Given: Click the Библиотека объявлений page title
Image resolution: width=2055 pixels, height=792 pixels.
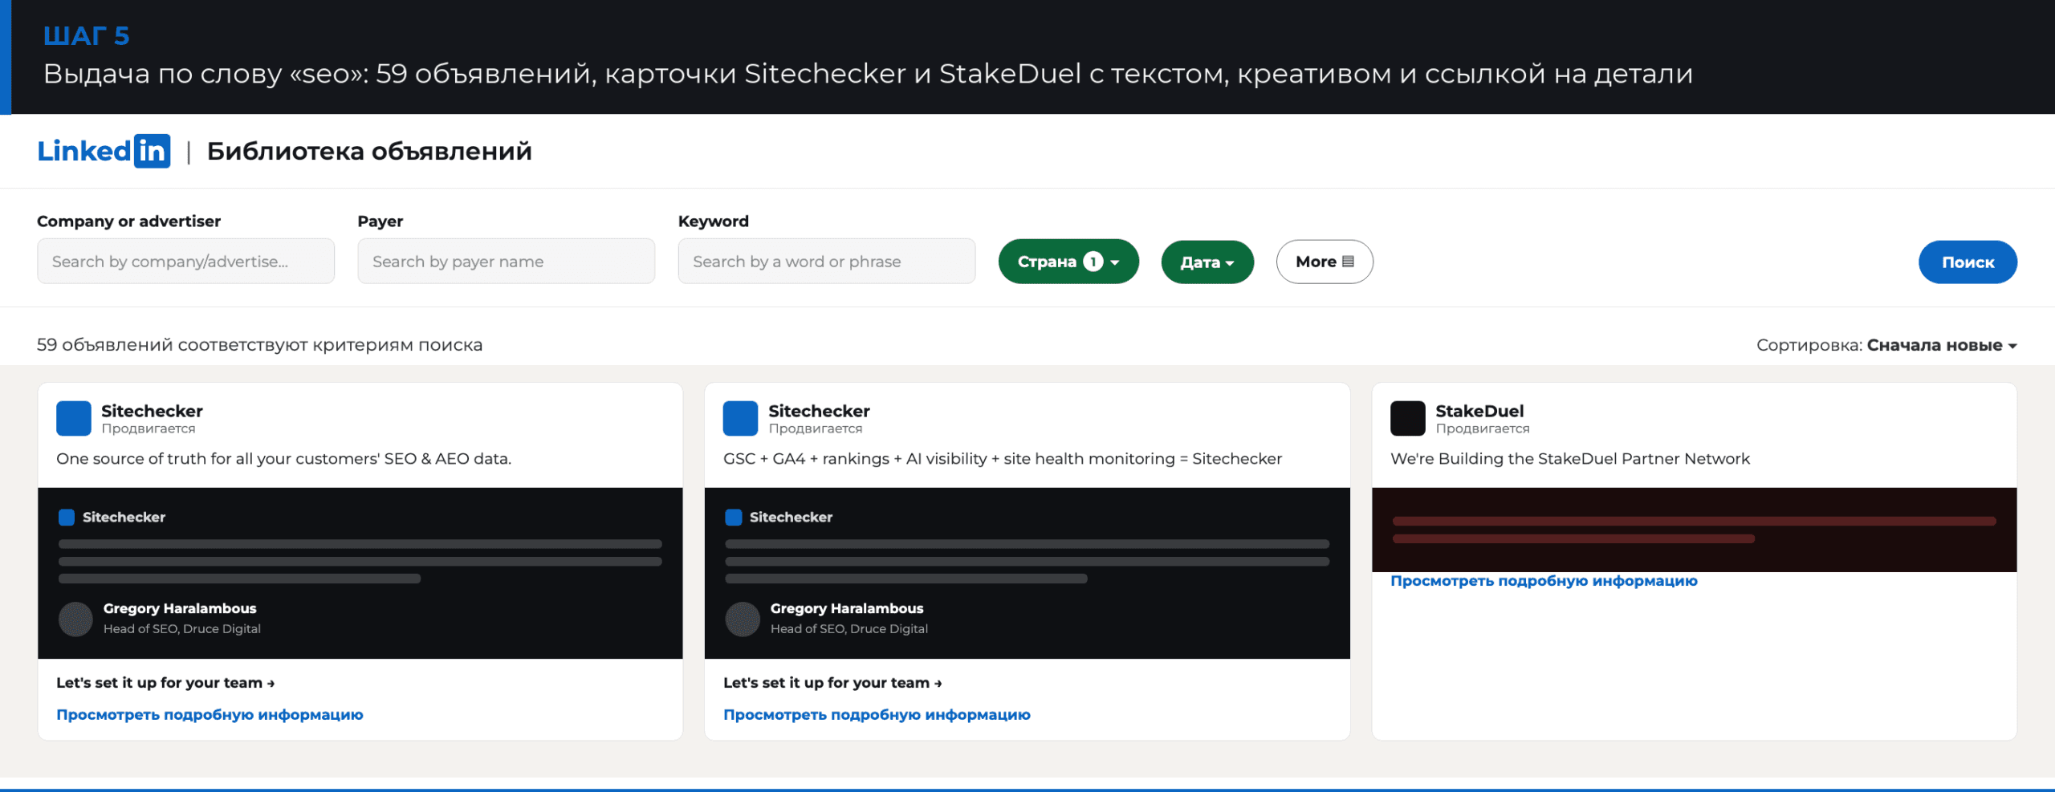Looking at the screenshot, I should [x=369, y=151].
